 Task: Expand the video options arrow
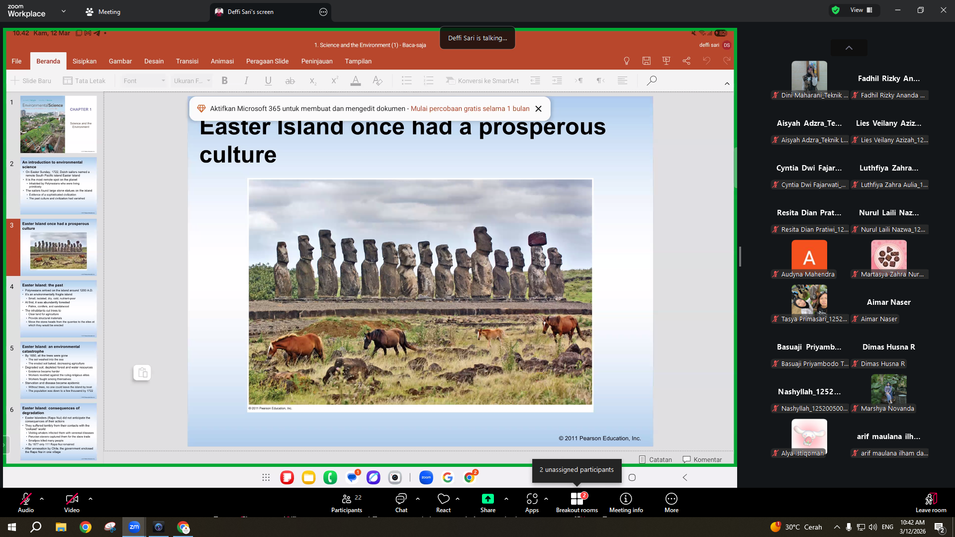(x=90, y=498)
